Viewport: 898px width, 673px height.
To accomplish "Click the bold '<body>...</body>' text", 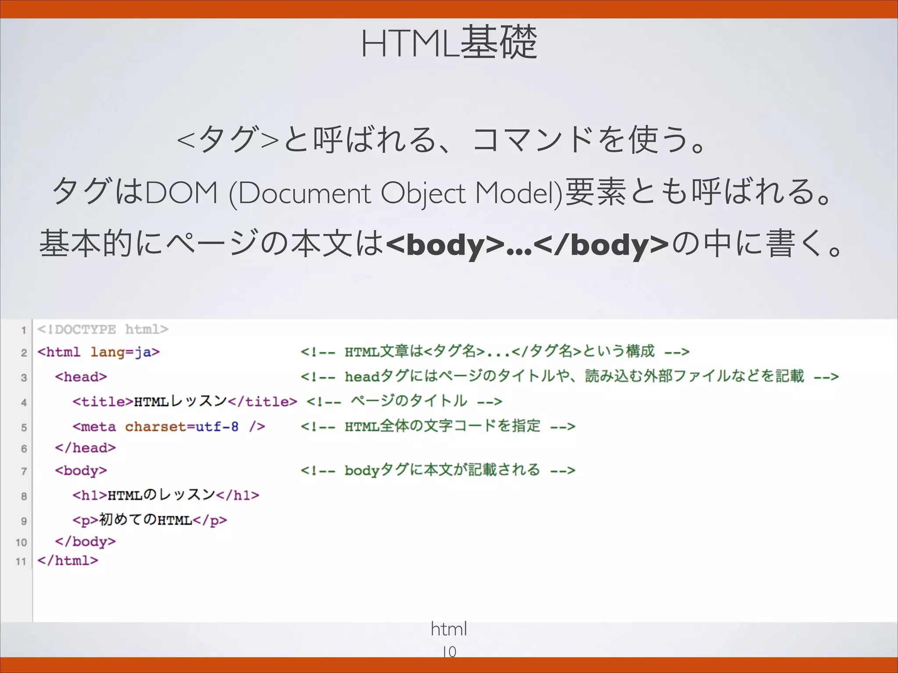I will pyautogui.click(x=527, y=244).
